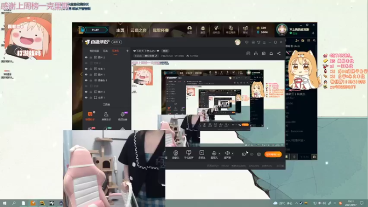This screenshot has width=368, height=207.
Task: Click the League summoner avatar
Action: [x=282, y=30]
